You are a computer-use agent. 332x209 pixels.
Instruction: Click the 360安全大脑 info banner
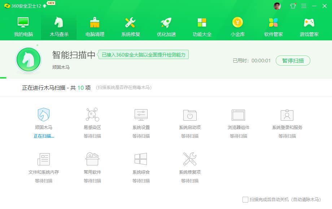tap(143, 55)
